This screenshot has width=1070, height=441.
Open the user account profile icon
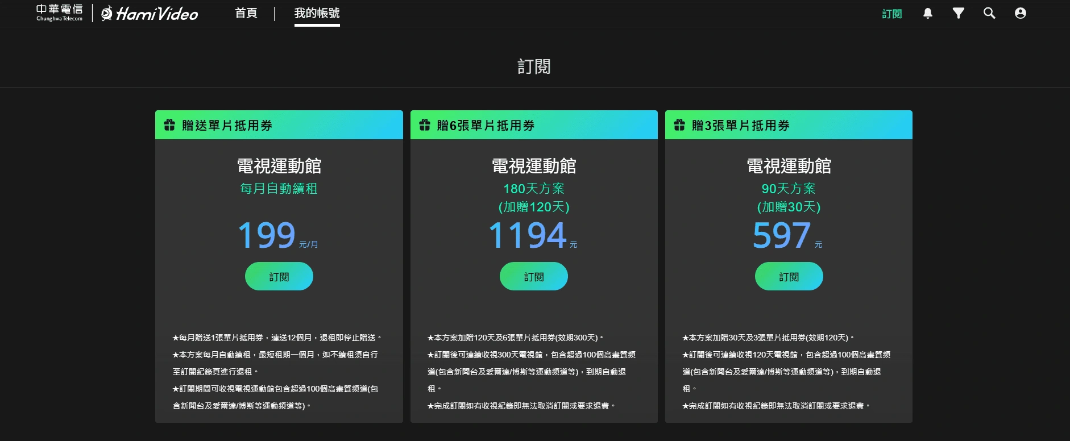coord(1020,13)
